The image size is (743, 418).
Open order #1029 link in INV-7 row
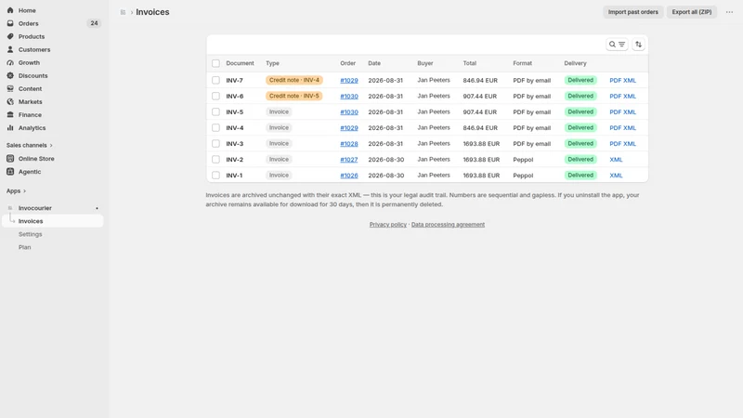pyautogui.click(x=349, y=81)
